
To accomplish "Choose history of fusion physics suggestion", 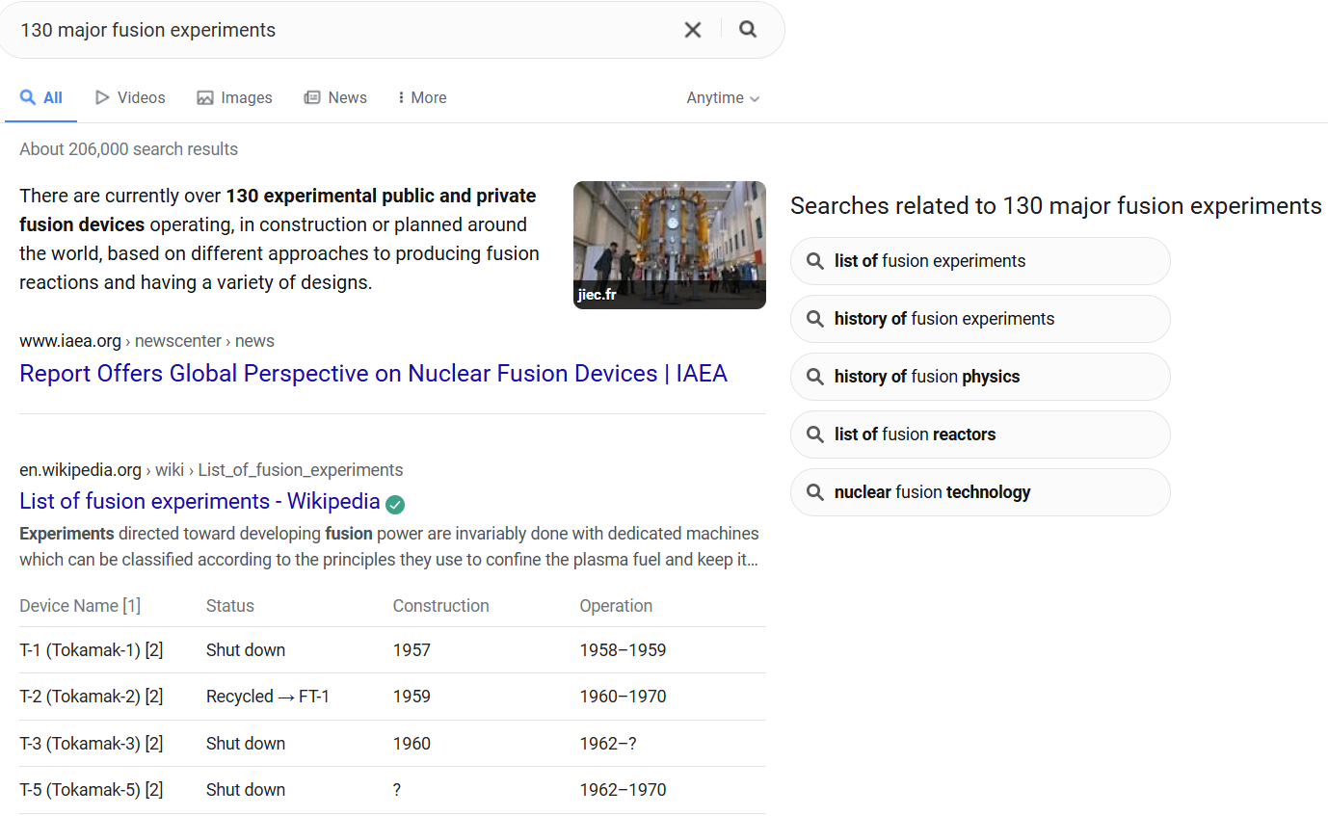I will [x=979, y=377].
